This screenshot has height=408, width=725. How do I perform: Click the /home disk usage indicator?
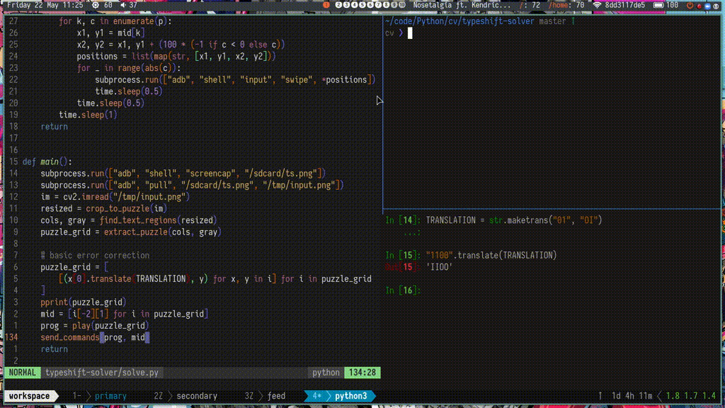click(566, 5)
